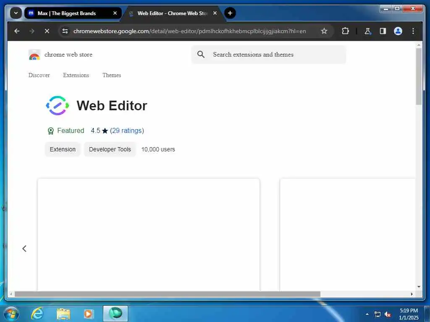Open the Extensions section
The height and width of the screenshot is (322, 430).
pyautogui.click(x=76, y=75)
